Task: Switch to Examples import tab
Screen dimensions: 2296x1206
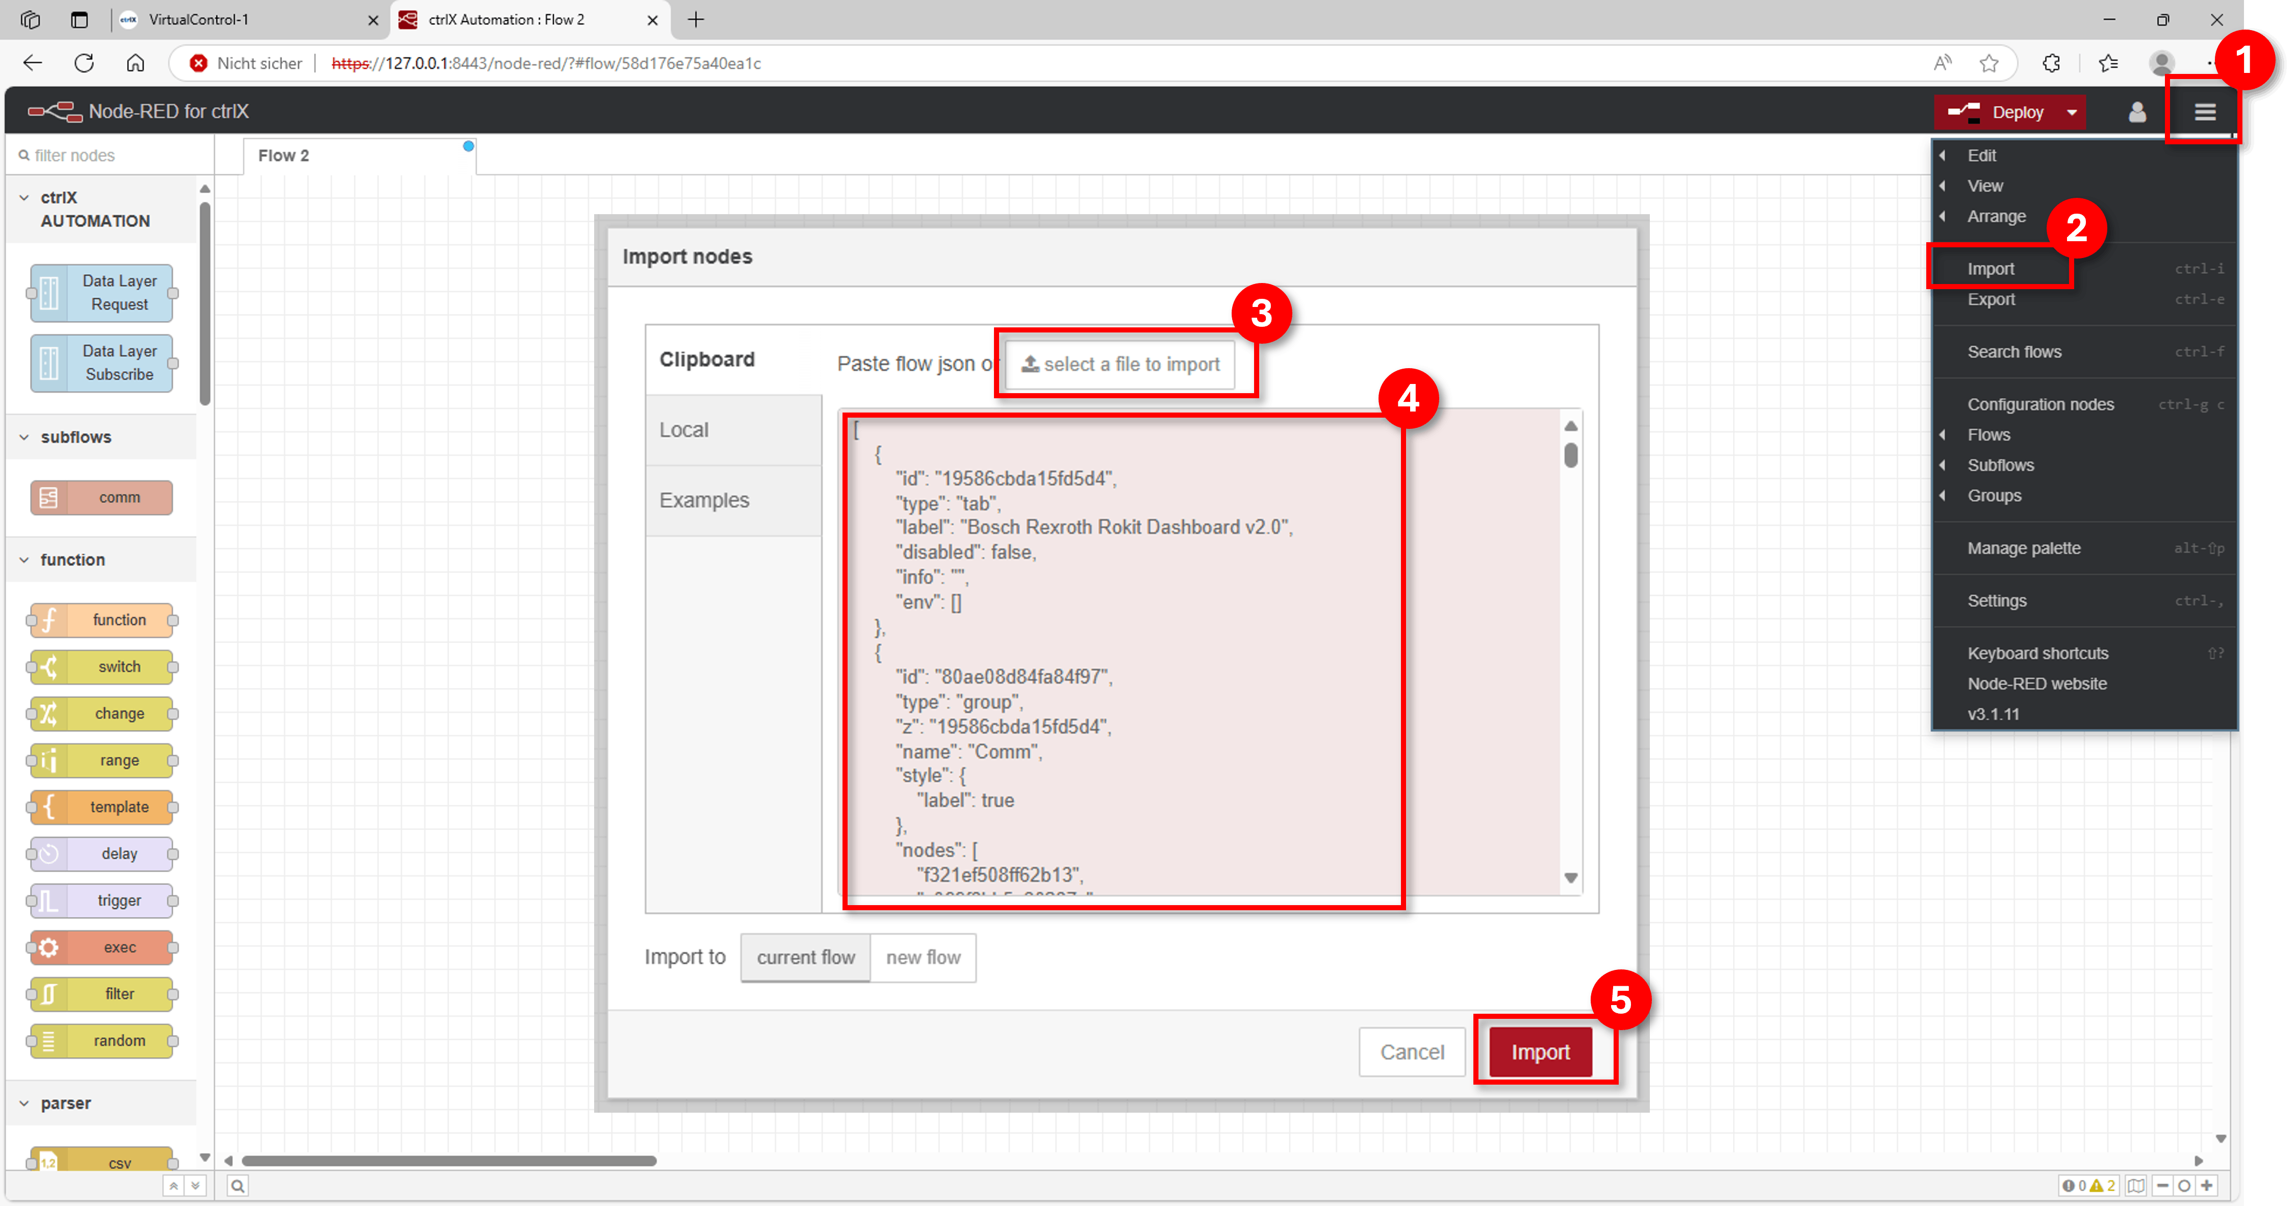Action: pyautogui.click(x=733, y=500)
